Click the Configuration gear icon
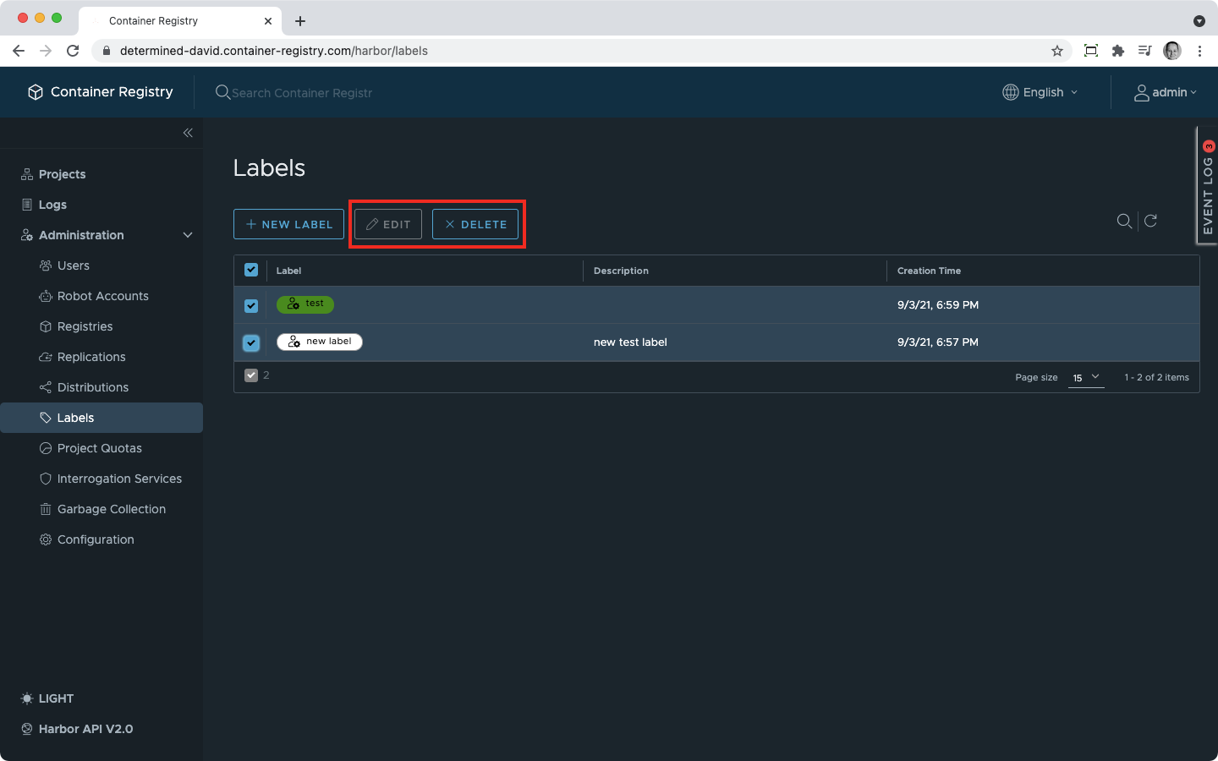This screenshot has width=1218, height=761. pyautogui.click(x=46, y=539)
